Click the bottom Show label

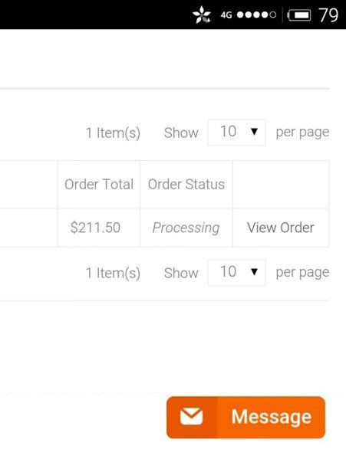[x=181, y=273]
